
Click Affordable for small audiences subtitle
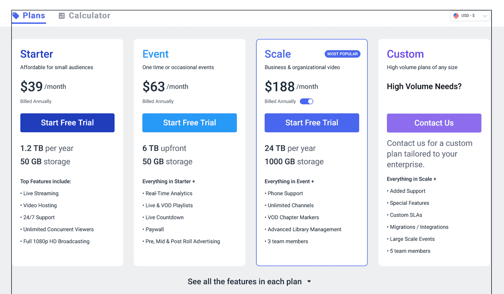(x=57, y=67)
